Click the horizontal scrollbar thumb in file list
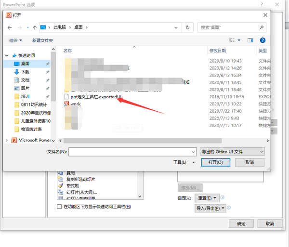Screen dimensions: 289x247 [x=143, y=141]
